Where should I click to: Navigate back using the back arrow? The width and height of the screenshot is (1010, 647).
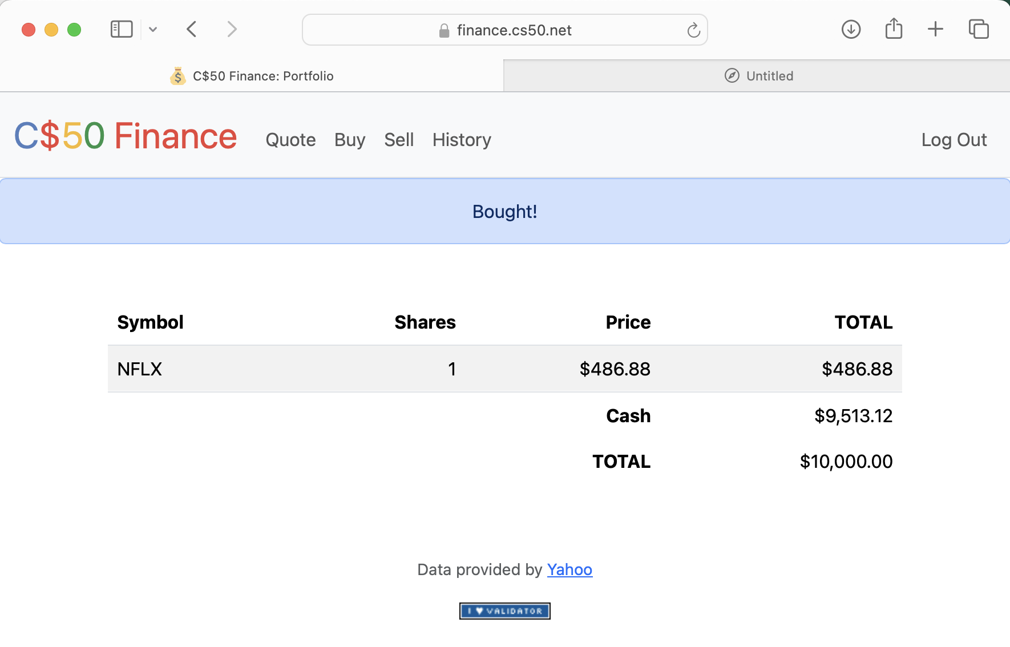coord(192,29)
